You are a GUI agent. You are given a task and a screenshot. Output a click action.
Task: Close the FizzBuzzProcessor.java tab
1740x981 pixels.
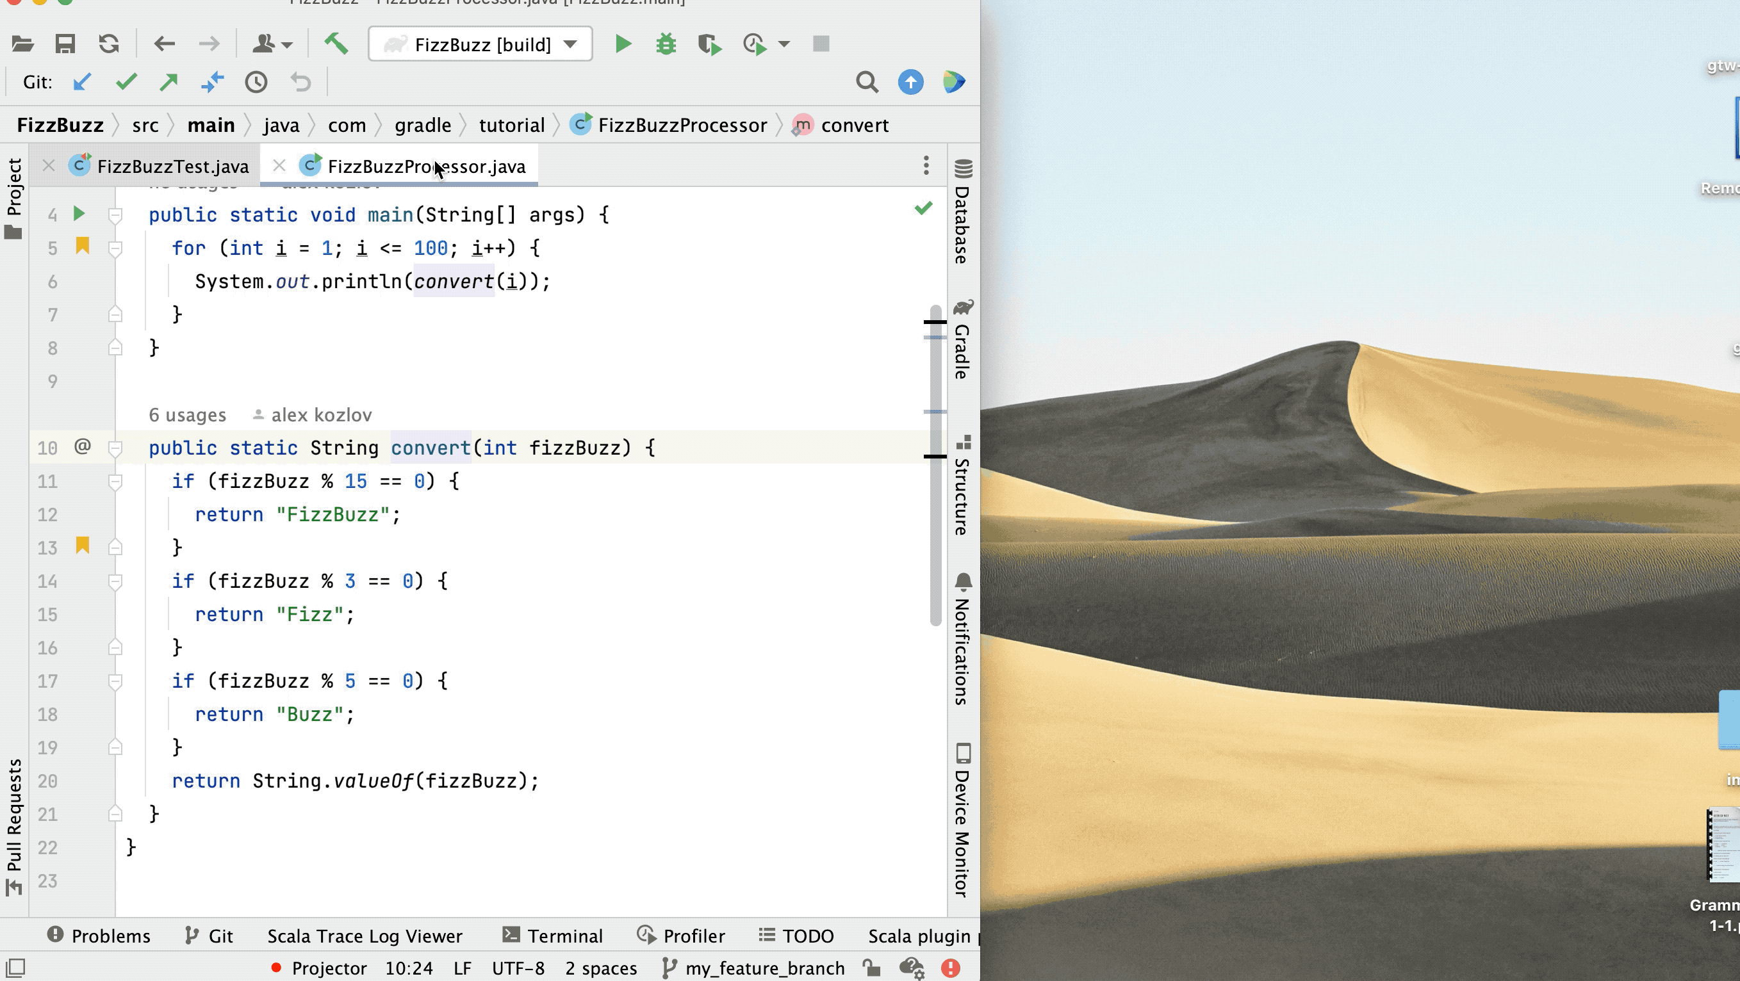pyautogui.click(x=279, y=165)
